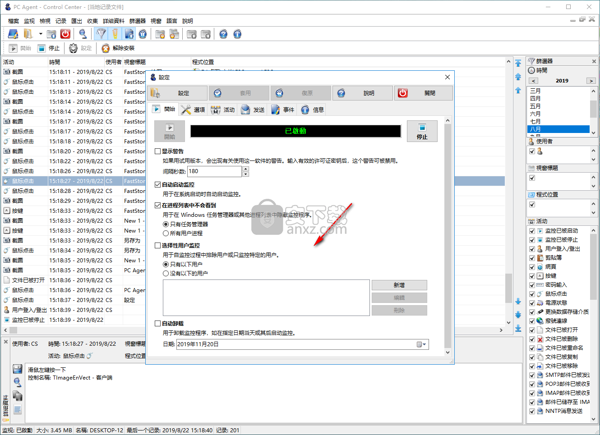Switch to 信息 tab in settings
Viewport: 600px width, 435px height.
(313, 110)
